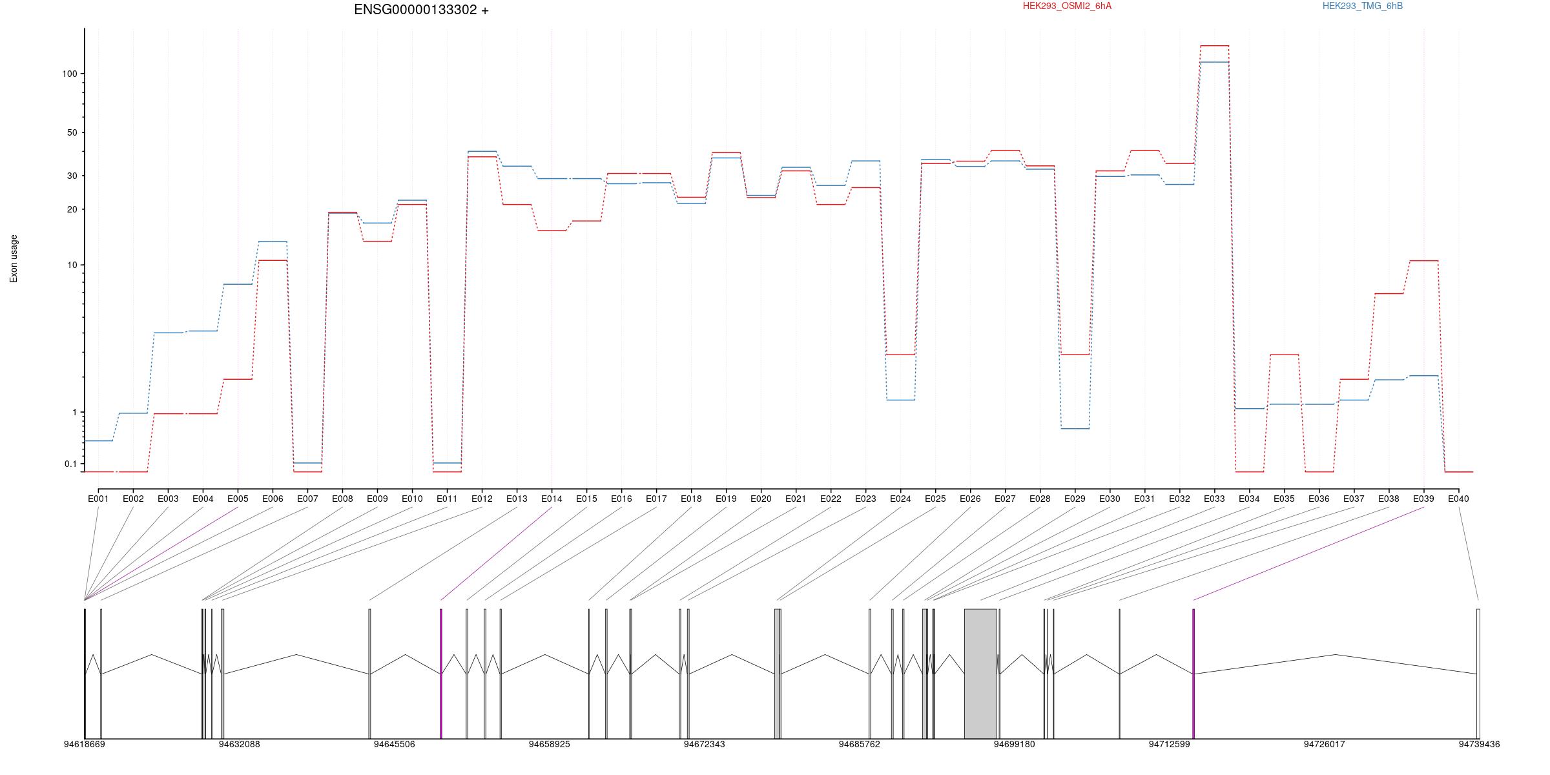Click genomic coordinate 94685762
1550x775 pixels.
point(859,744)
